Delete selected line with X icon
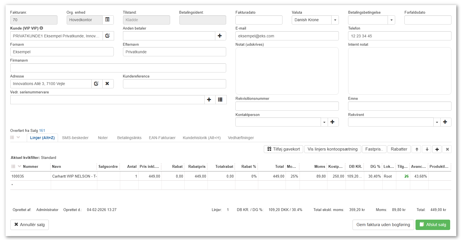The height and width of the screenshot is (240, 461). coord(447,149)
